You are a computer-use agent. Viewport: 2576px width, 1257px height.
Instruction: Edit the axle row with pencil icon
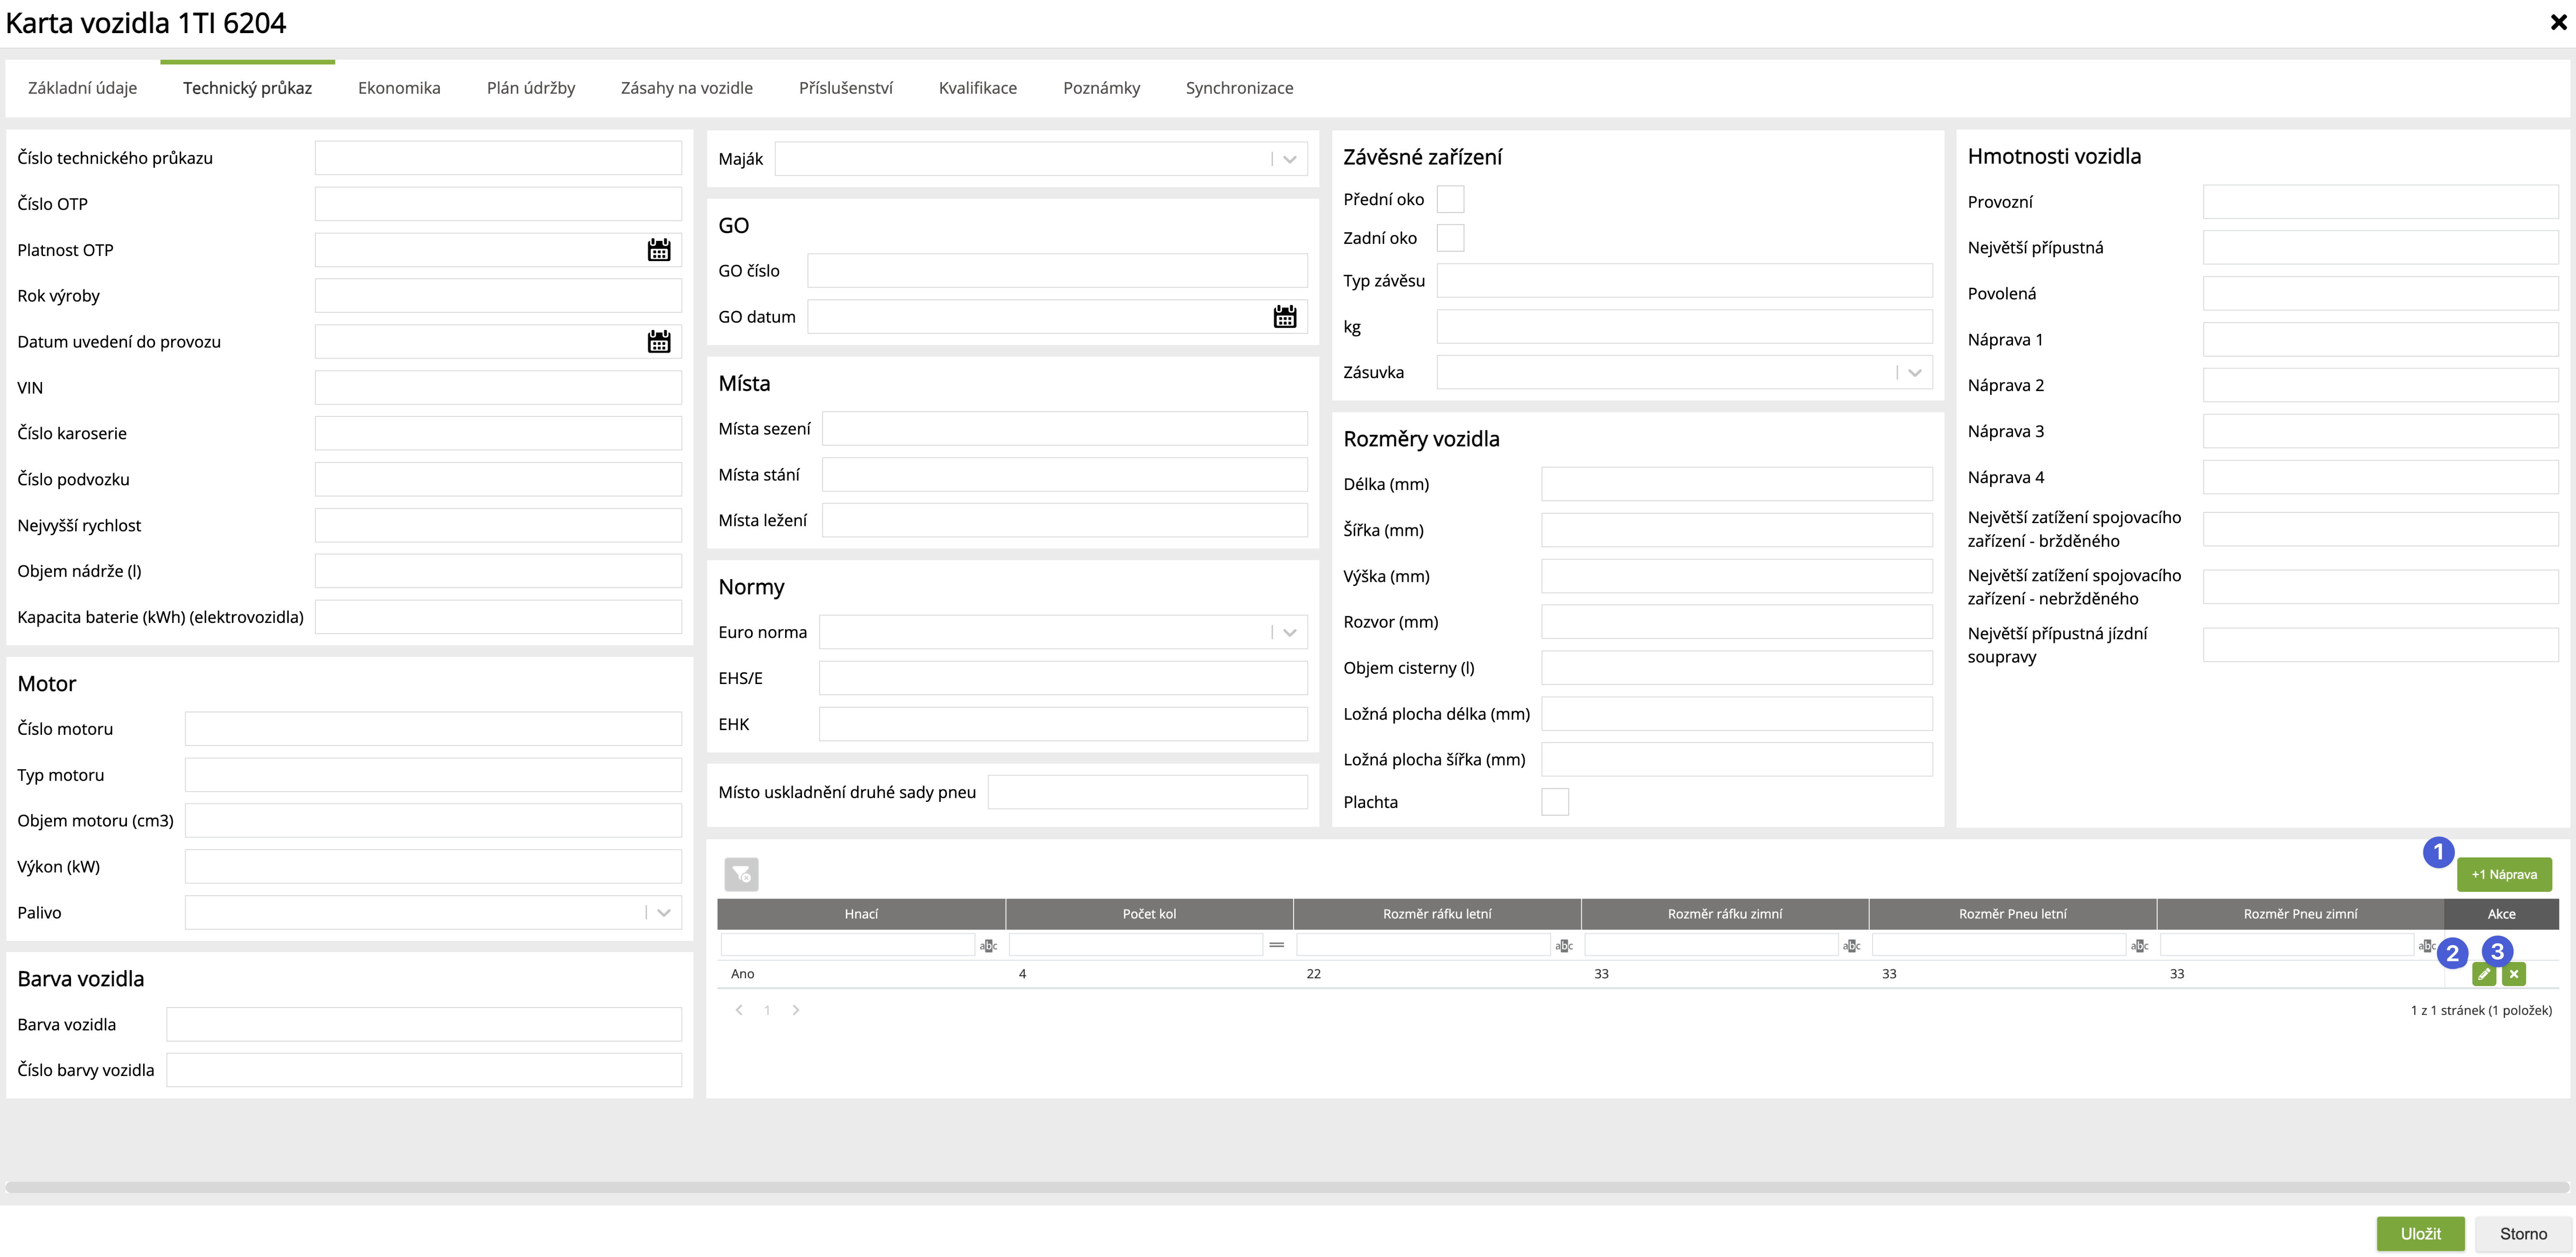tap(2484, 974)
